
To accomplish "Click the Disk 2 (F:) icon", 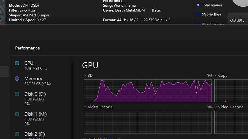I will [x=17, y=134].
